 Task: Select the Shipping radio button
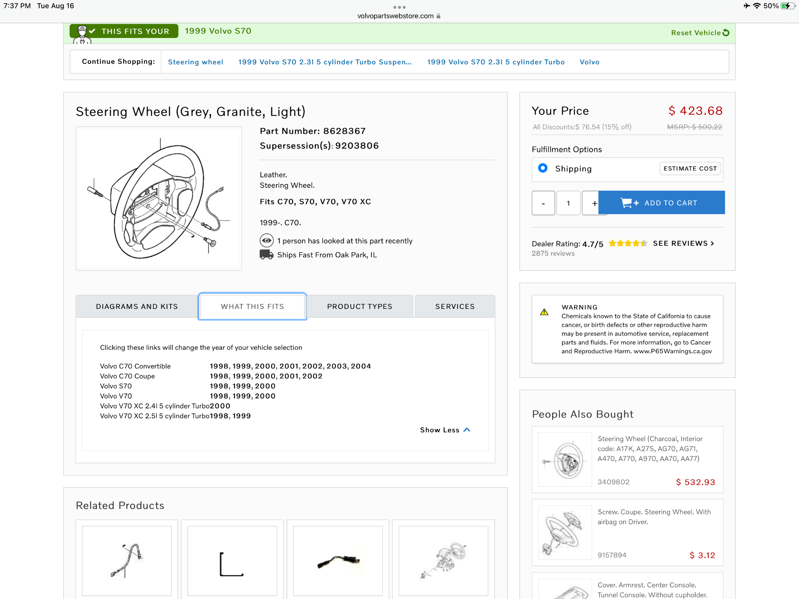point(543,168)
